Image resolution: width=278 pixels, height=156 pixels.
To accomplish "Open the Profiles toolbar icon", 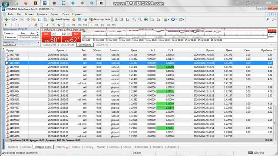I will pos(13,19).
